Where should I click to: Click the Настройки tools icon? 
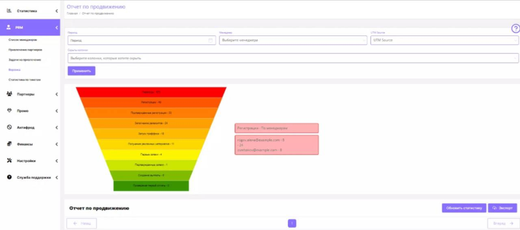(9, 160)
